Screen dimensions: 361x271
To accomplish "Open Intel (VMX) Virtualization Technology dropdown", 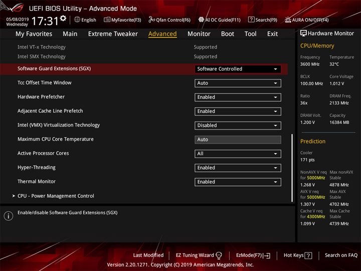I will [x=238, y=125].
